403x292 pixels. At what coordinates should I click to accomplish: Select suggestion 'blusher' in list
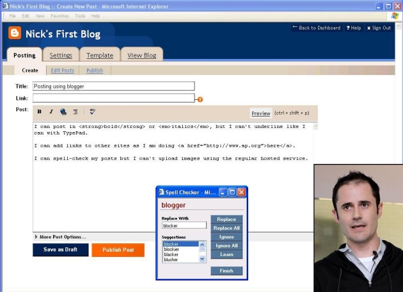click(x=181, y=259)
